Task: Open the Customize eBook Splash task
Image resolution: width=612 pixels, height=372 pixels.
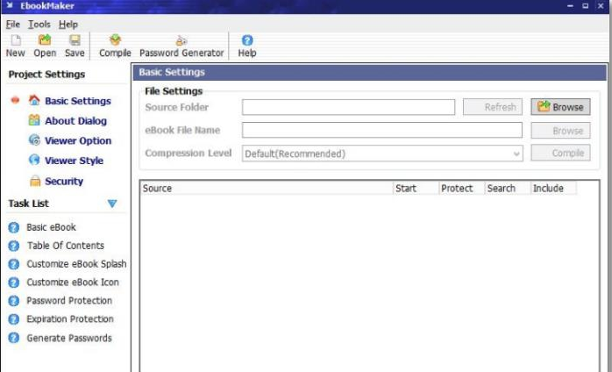Action: (76, 264)
